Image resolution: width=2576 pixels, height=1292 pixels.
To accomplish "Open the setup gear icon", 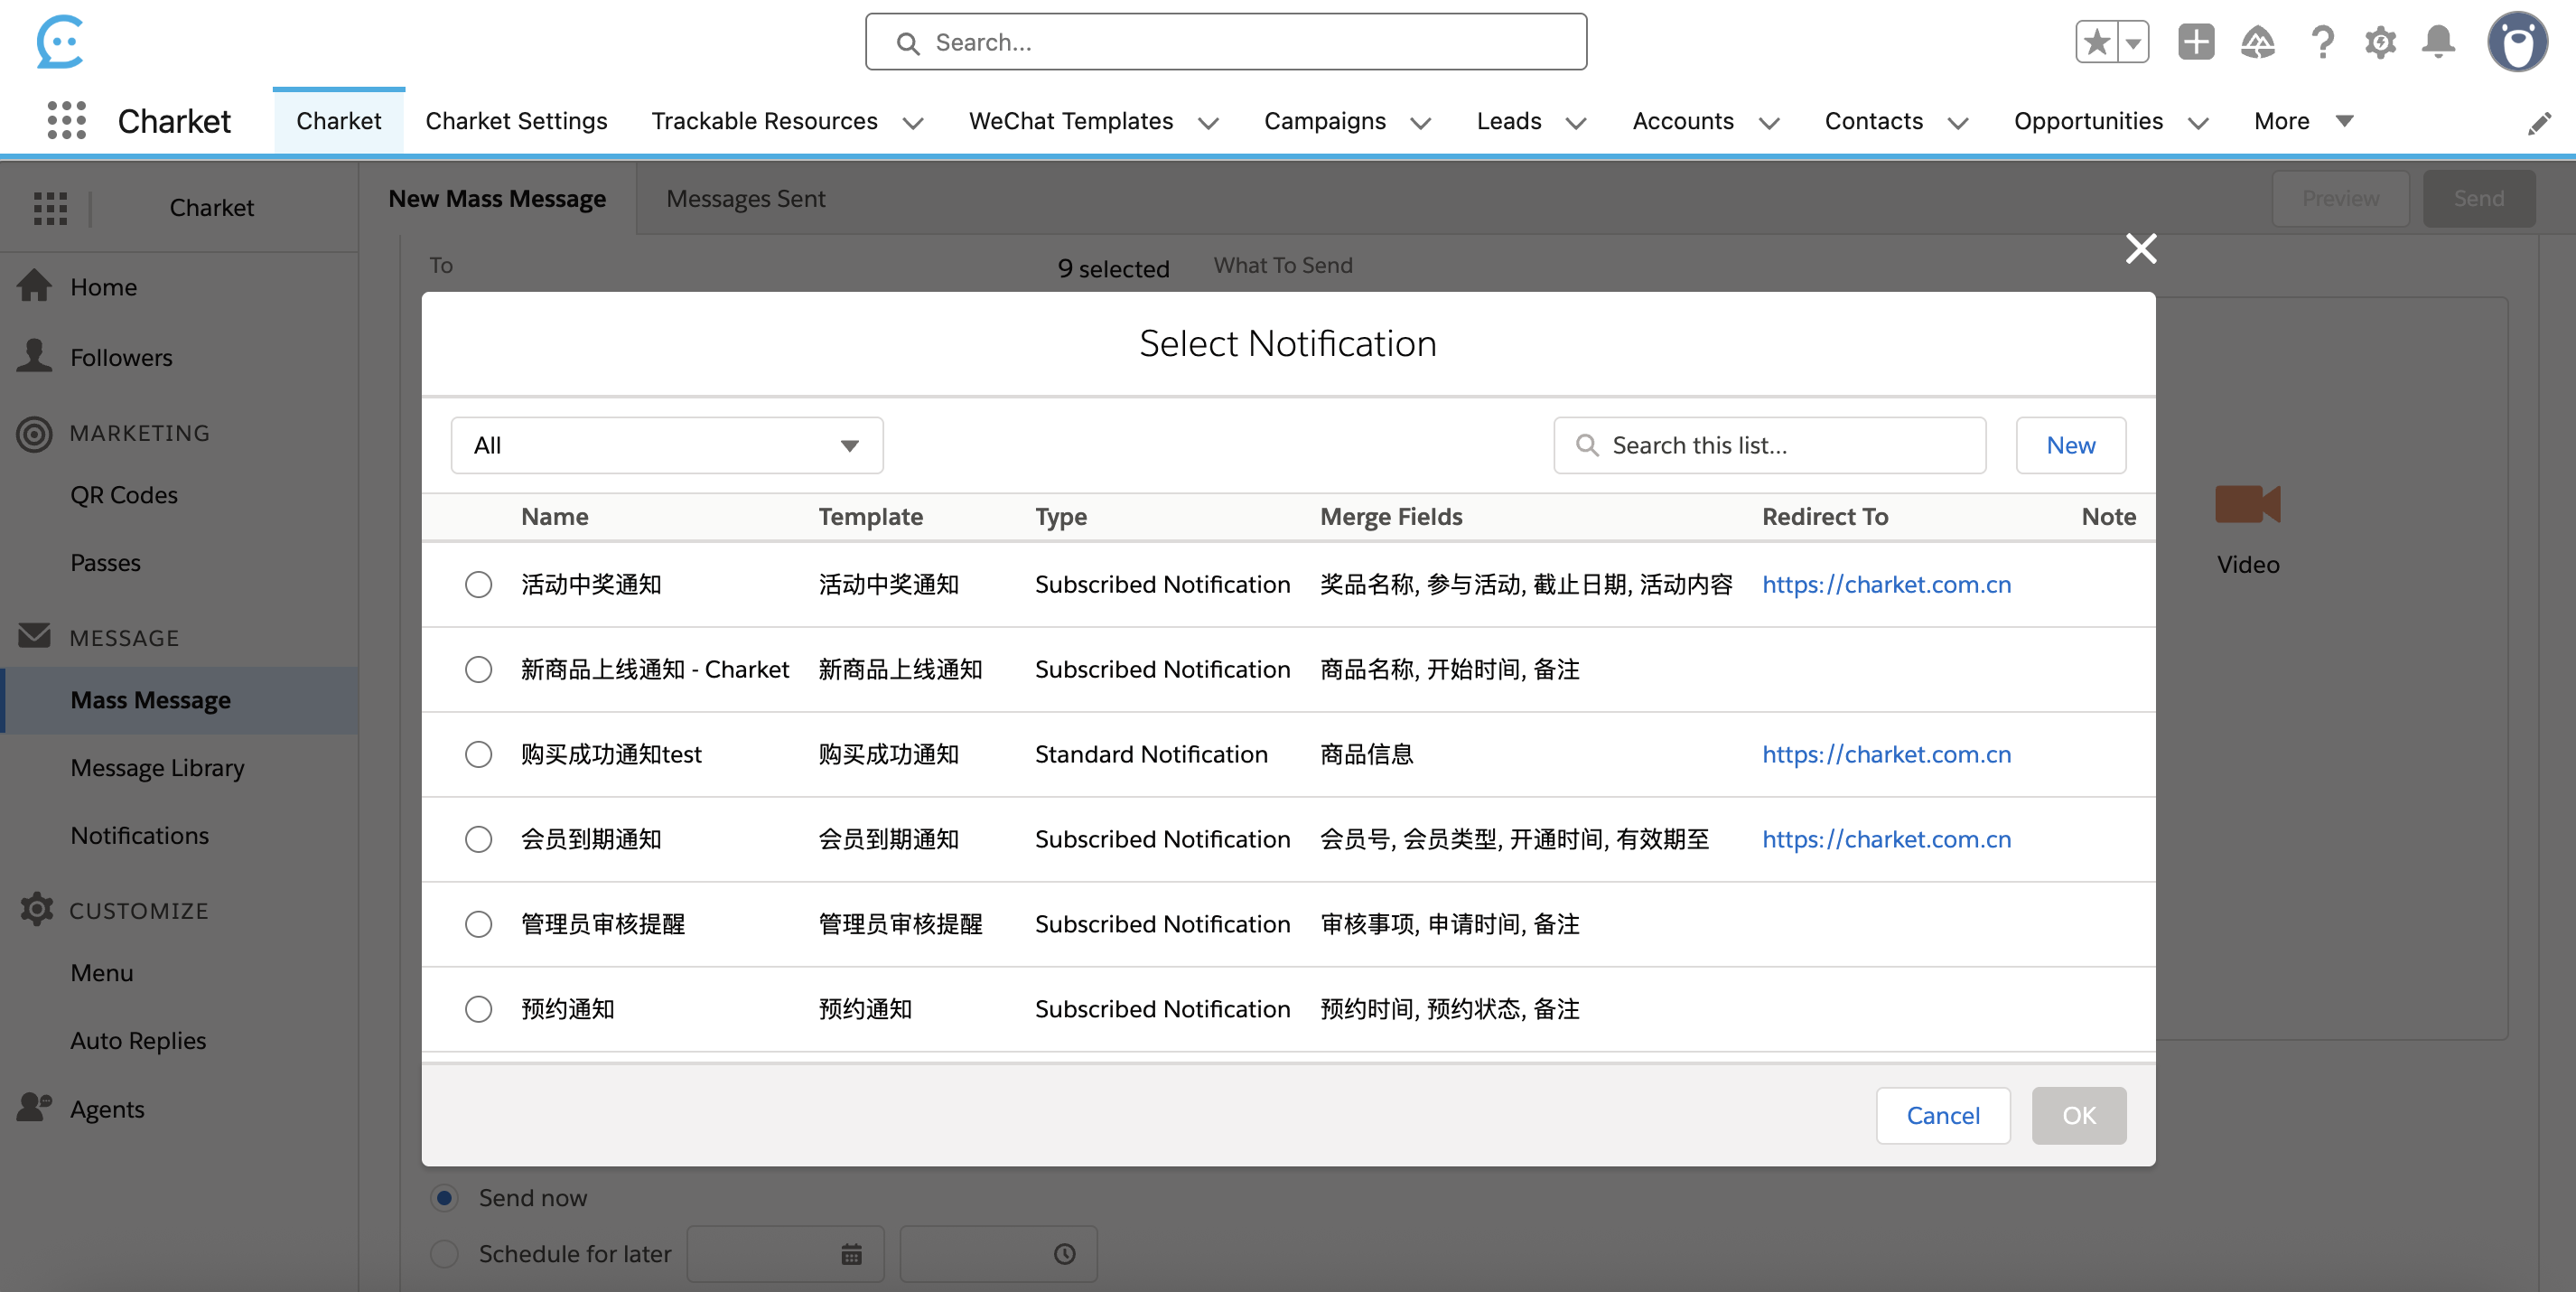I will (x=2380, y=42).
